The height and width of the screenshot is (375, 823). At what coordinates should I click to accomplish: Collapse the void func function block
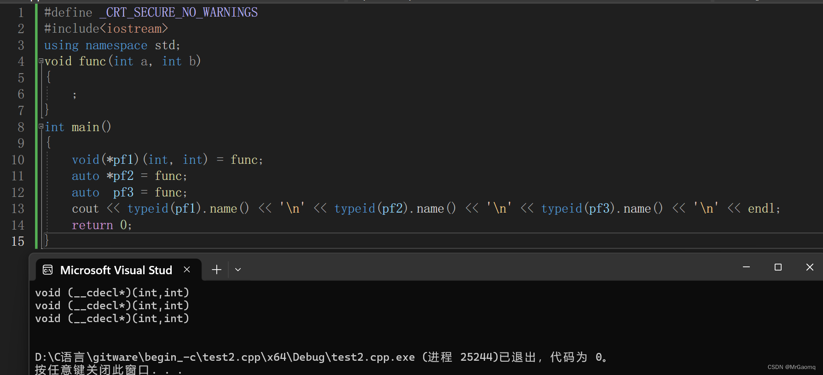point(41,61)
